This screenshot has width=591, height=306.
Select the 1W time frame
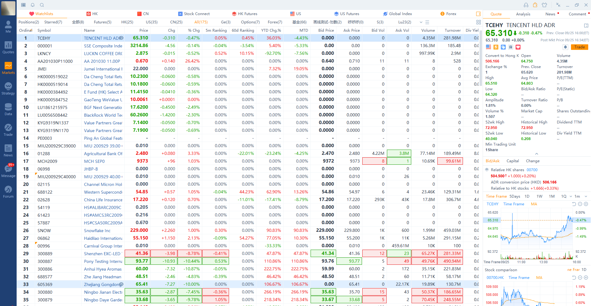click(539, 196)
